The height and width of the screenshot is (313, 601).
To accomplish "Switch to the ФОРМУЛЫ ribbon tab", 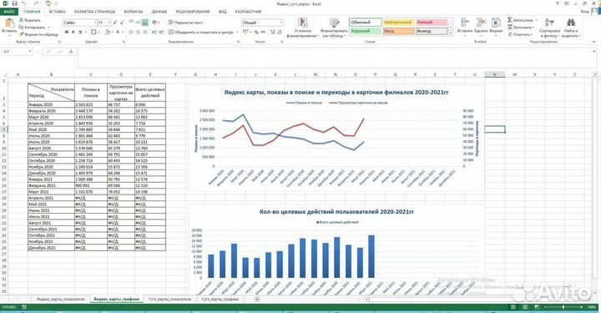I will (134, 12).
